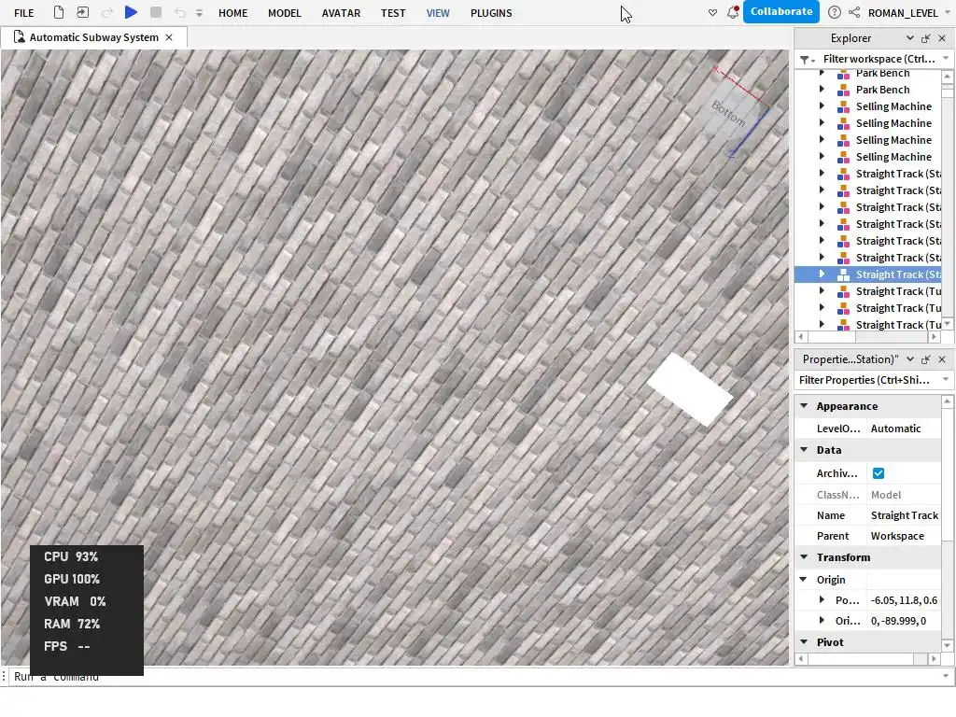
Task: Click the redo arrow icon
Action: pyautogui.click(x=106, y=12)
